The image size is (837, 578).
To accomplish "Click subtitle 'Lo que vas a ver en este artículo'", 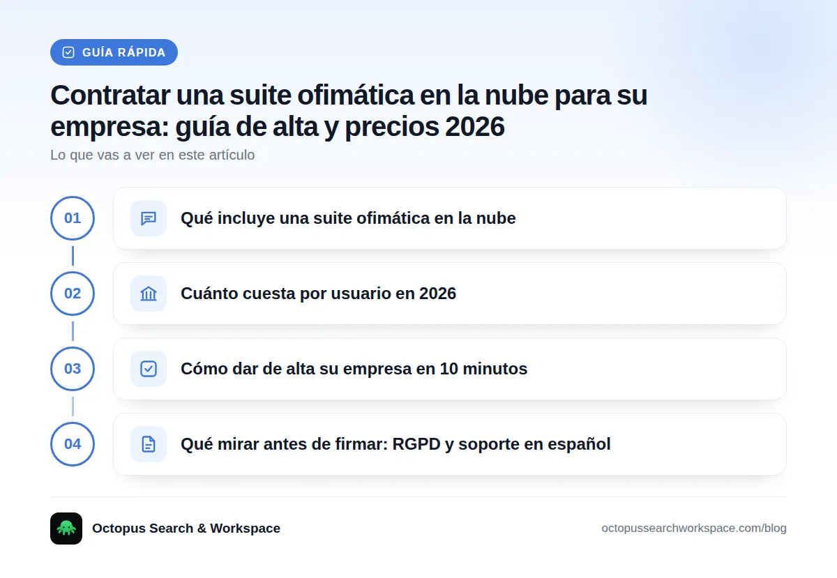I will pyautogui.click(x=153, y=155).
